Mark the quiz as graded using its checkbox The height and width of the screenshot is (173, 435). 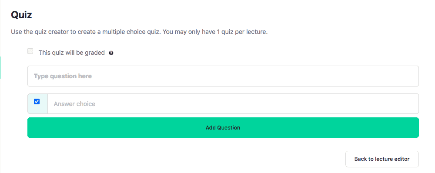30,51
